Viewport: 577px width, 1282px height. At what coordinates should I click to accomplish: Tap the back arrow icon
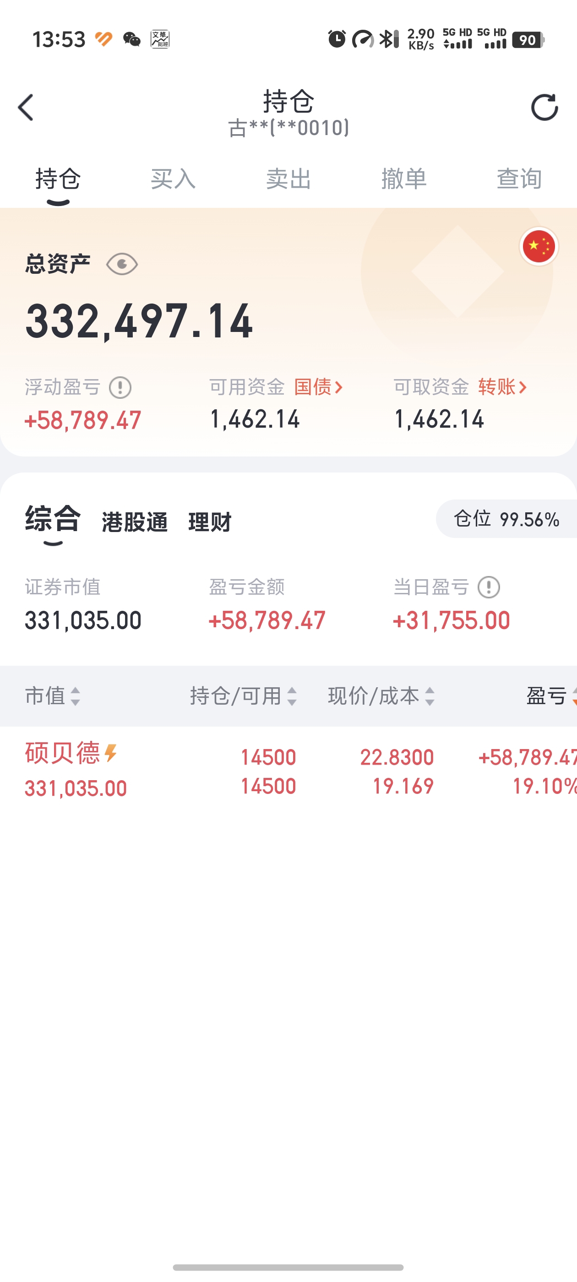[x=25, y=108]
